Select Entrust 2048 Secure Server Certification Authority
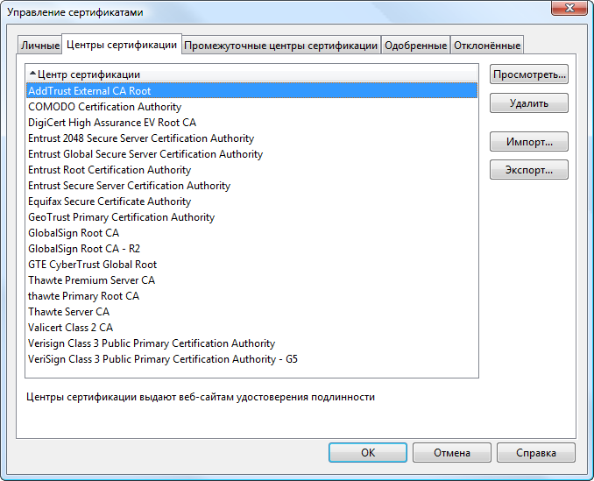 (252, 138)
